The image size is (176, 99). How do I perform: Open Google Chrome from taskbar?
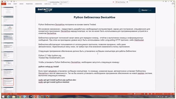tap(20, 97)
